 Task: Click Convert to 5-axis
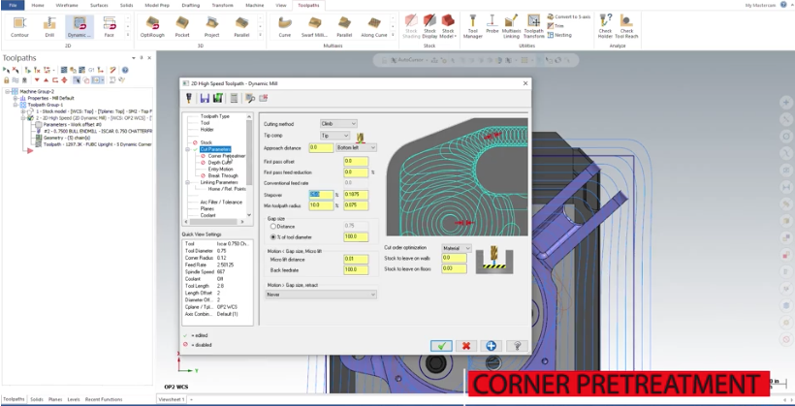(568, 16)
